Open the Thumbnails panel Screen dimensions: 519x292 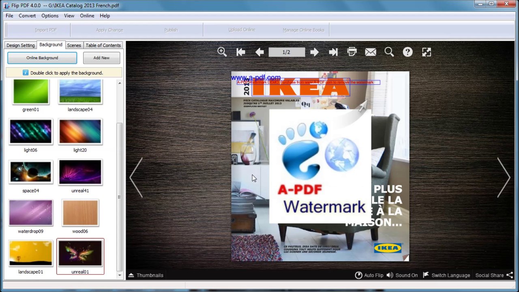[x=146, y=275]
